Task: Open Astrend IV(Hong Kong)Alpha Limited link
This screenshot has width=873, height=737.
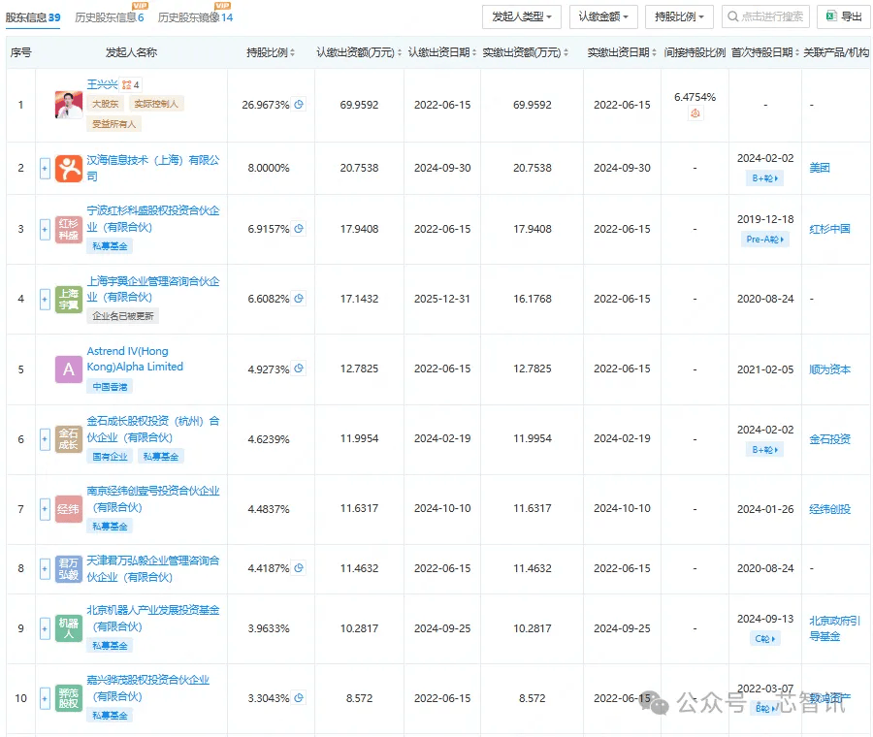Action: [x=135, y=359]
